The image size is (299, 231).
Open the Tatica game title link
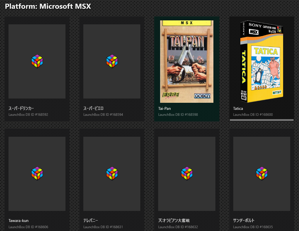(238, 108)
